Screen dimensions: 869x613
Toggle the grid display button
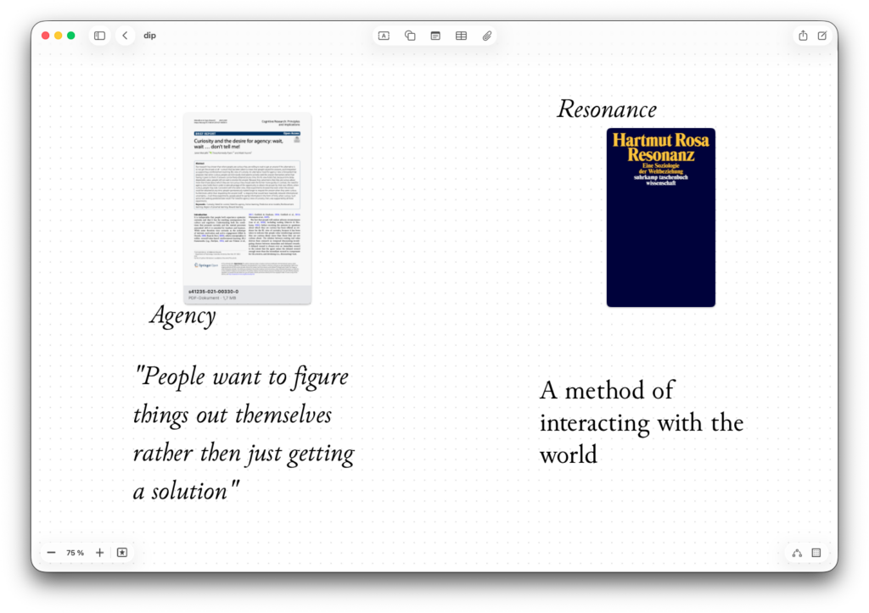point(816,553)
